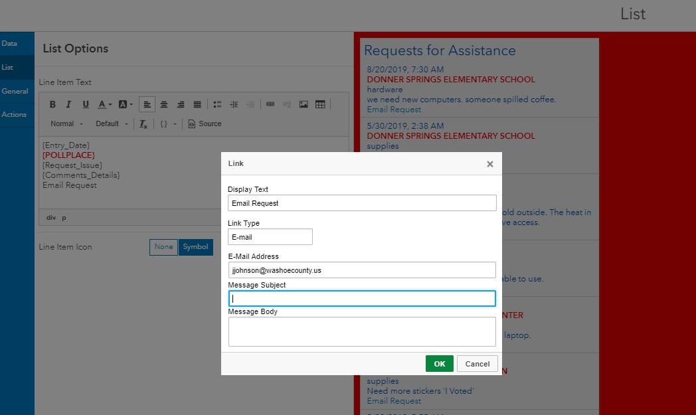Center align text in editor

click(x=164, y=104)
